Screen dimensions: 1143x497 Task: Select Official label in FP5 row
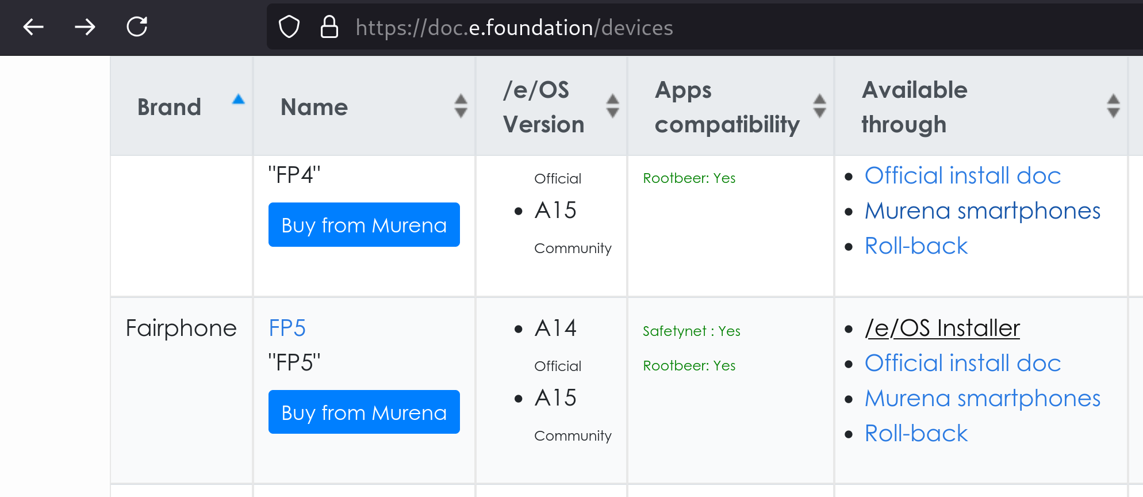(558, 366)
